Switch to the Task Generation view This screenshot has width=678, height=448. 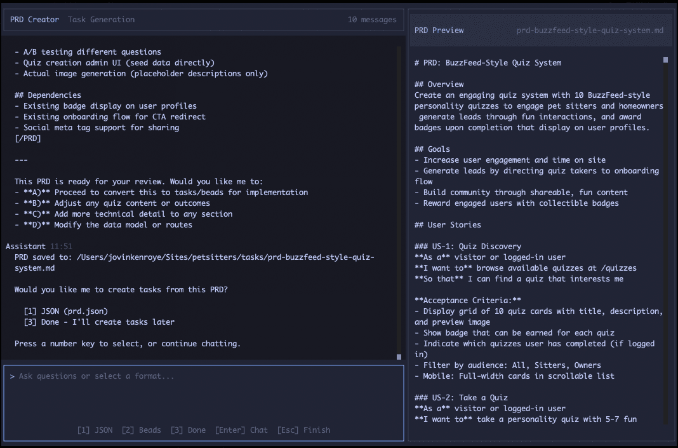coord(101,19)
